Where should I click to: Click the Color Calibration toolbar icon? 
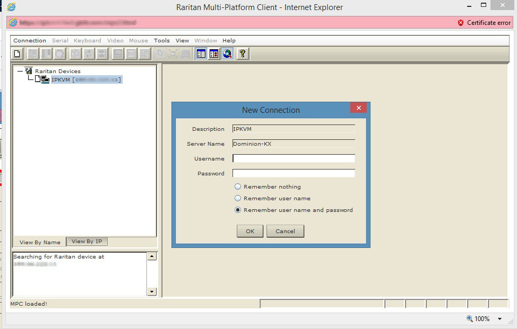pyautogui.click(x=59, y=54)
